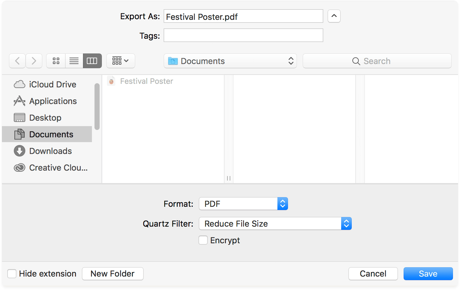The height and width of the screenshot is (290, 460).
Task: Select Creative Cloud in the sidebar
Action: [47, 168]
